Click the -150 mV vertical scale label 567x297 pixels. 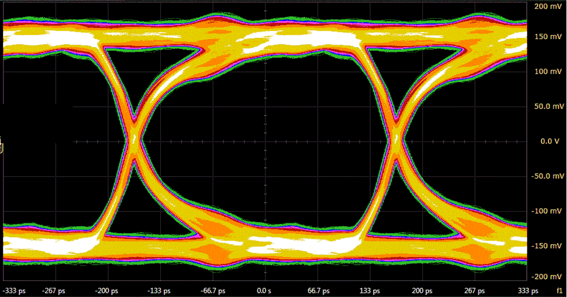pyautogui.click(x=547, y=246)
